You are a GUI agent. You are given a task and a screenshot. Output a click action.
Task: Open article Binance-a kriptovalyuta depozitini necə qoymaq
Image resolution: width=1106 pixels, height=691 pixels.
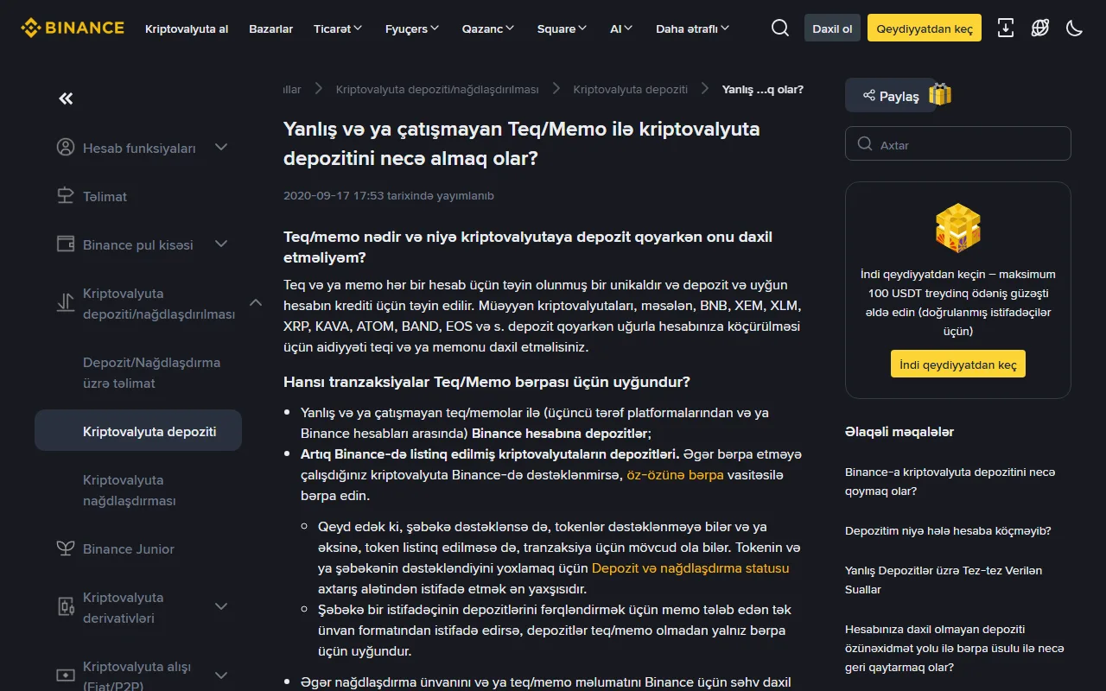click(x=950, y=482)
